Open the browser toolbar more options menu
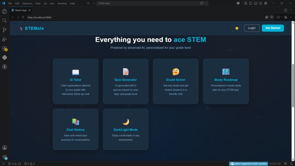The image size is (295, 166). tap(291, 17)
